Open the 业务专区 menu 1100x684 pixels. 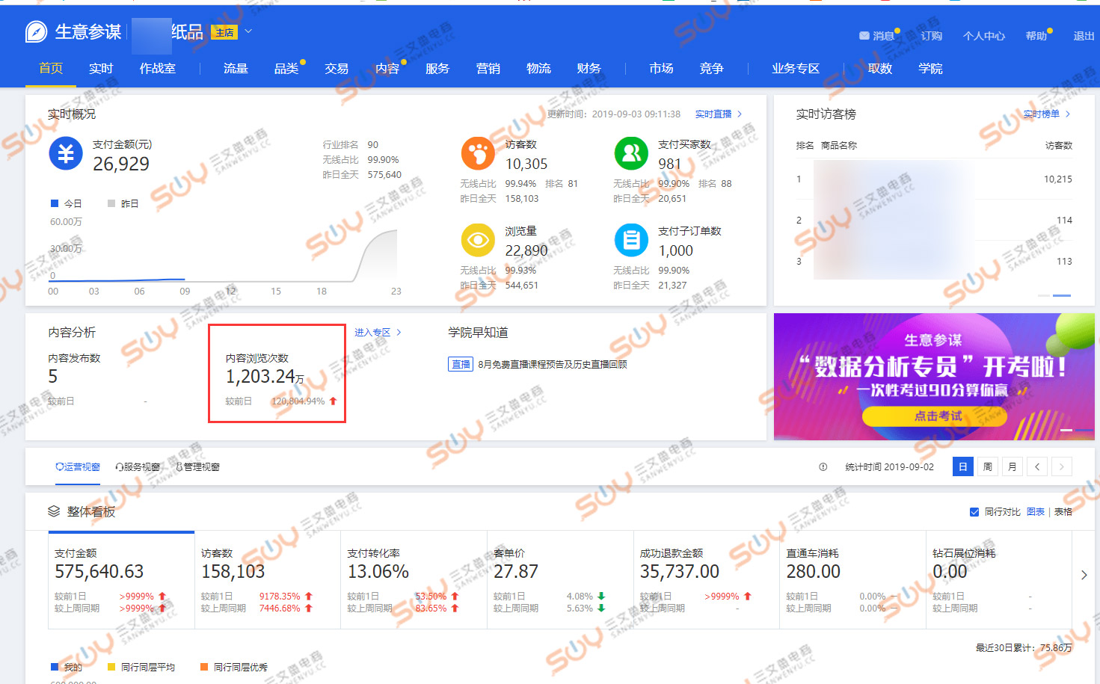(796, 68)
